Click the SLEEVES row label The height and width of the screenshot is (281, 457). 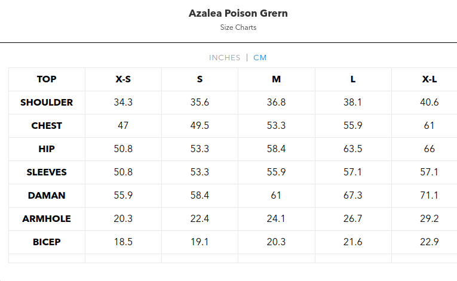click(x=47, y=172)
